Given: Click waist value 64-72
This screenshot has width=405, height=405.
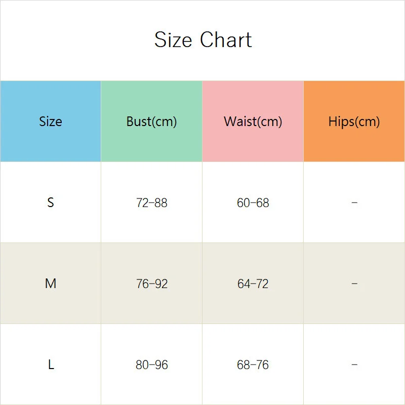Looking at the screenshot, I should [x=253, y=284].
